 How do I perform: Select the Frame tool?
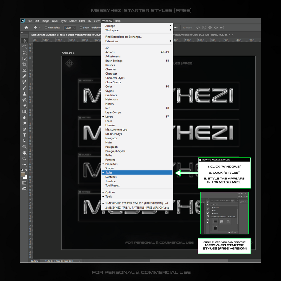[24, 70]
